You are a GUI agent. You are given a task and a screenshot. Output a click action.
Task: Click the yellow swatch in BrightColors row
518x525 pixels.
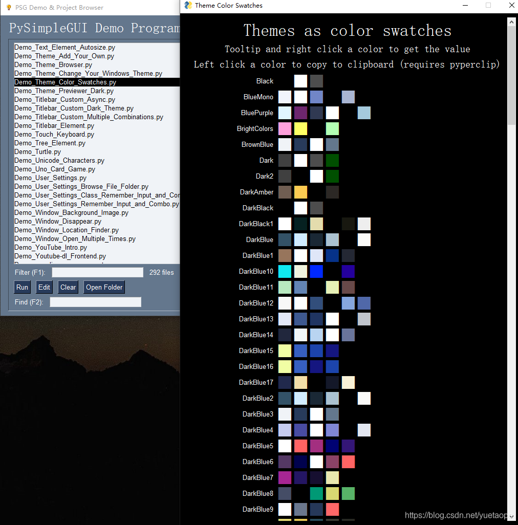[x=300, y=128]
